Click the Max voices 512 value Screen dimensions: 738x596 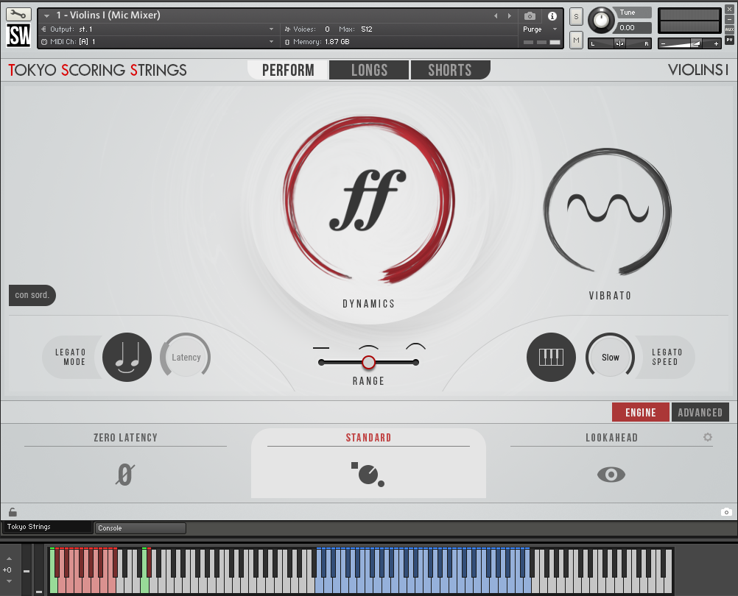tap(367, 29)
